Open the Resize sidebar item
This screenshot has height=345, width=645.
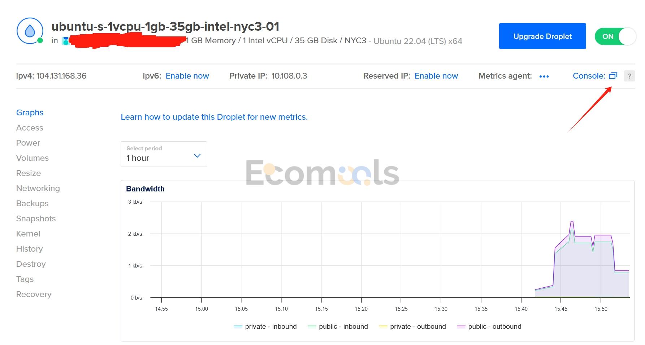29,173
